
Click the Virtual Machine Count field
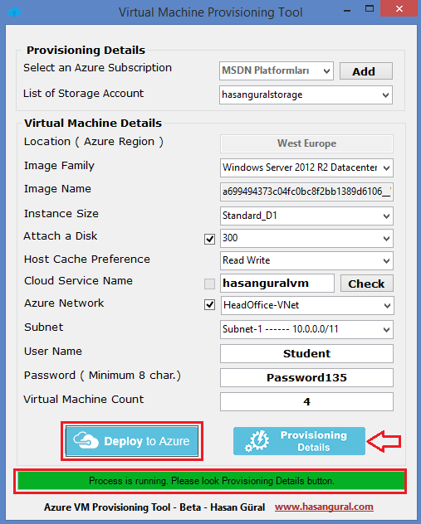point(306,401)
